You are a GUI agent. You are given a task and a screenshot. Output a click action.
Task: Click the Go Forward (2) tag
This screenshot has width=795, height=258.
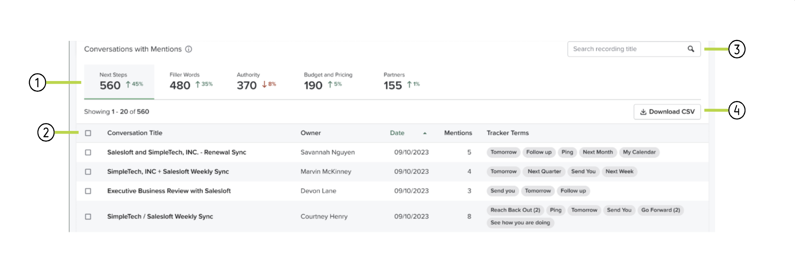pyautogui.click(x=660, y=210)
